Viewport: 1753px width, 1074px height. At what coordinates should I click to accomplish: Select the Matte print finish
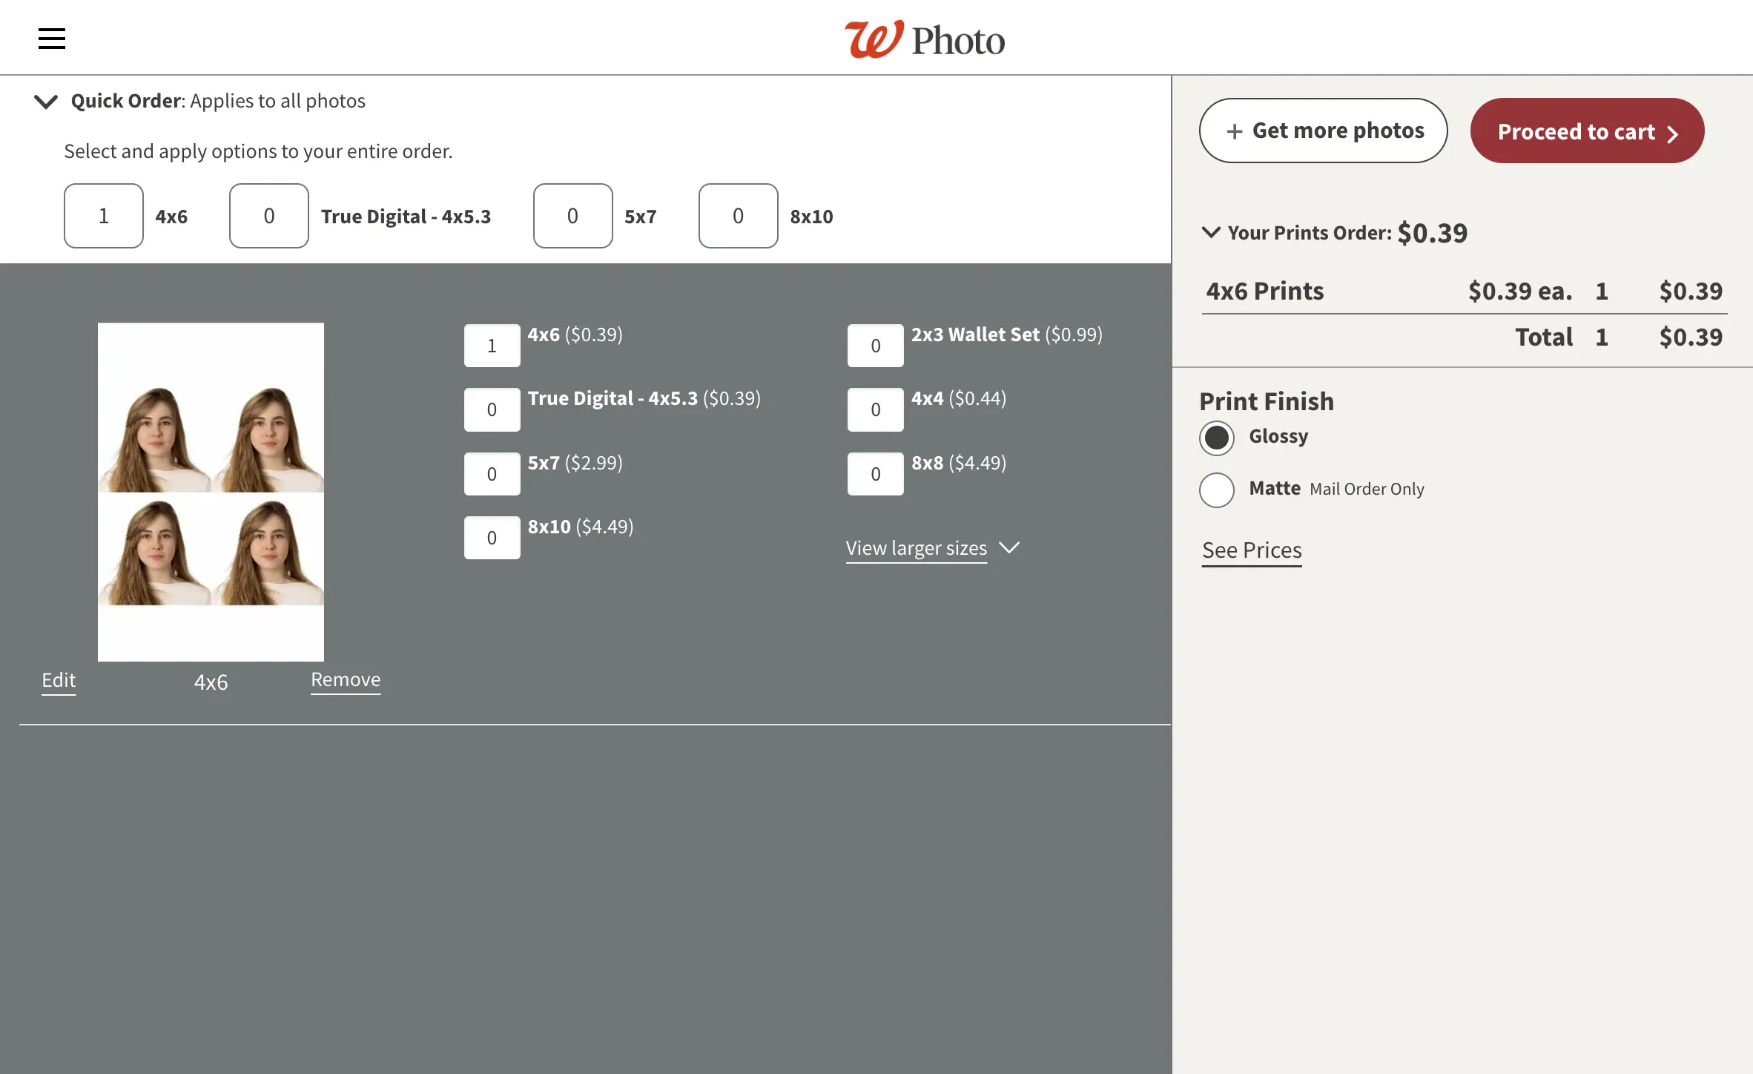pos(1217,490)
